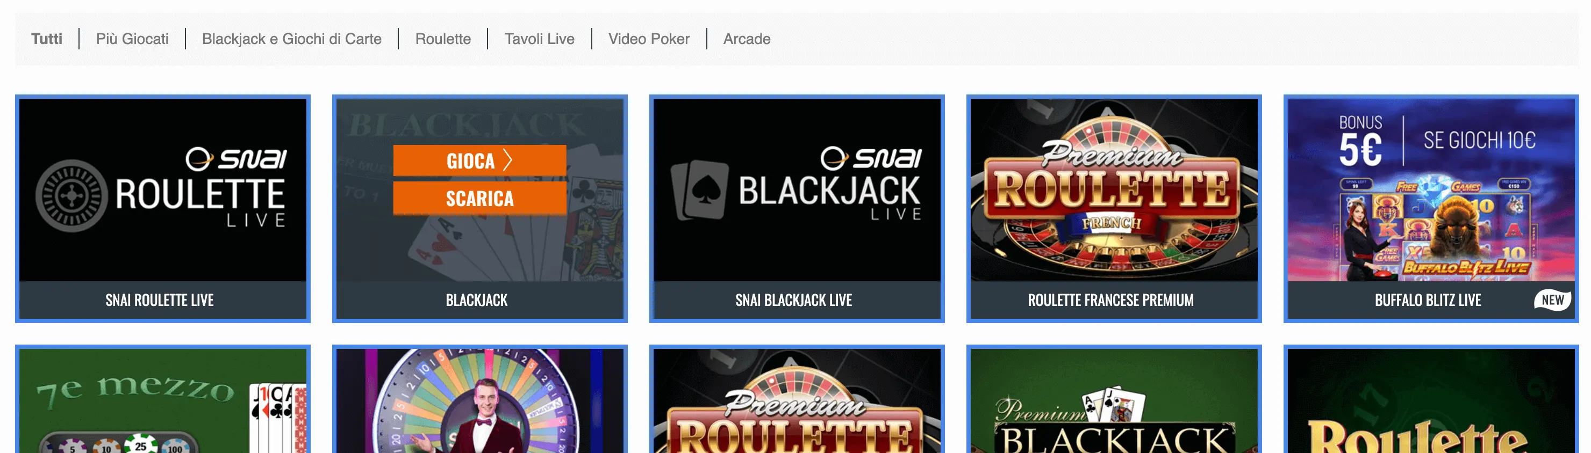Select the Tutti category tab
Viewport: 1591px width, 453px height.
tap(47, 39)
